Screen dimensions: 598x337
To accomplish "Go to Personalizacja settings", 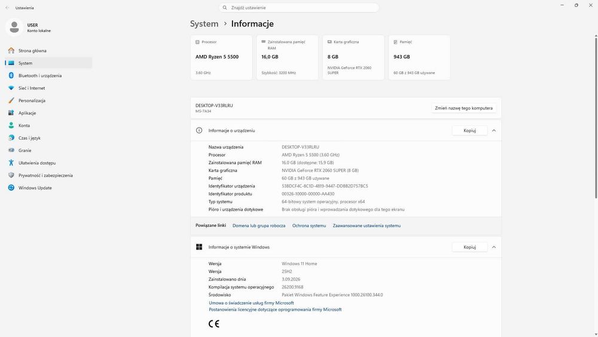I will 48,101.
